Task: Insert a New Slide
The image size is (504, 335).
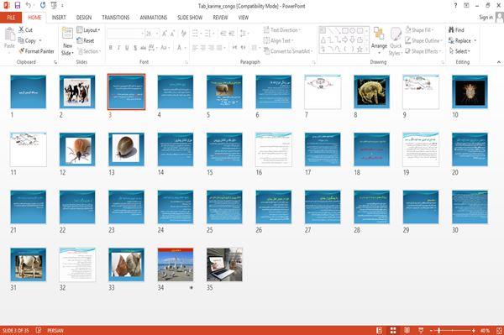Action: point(67,41)
